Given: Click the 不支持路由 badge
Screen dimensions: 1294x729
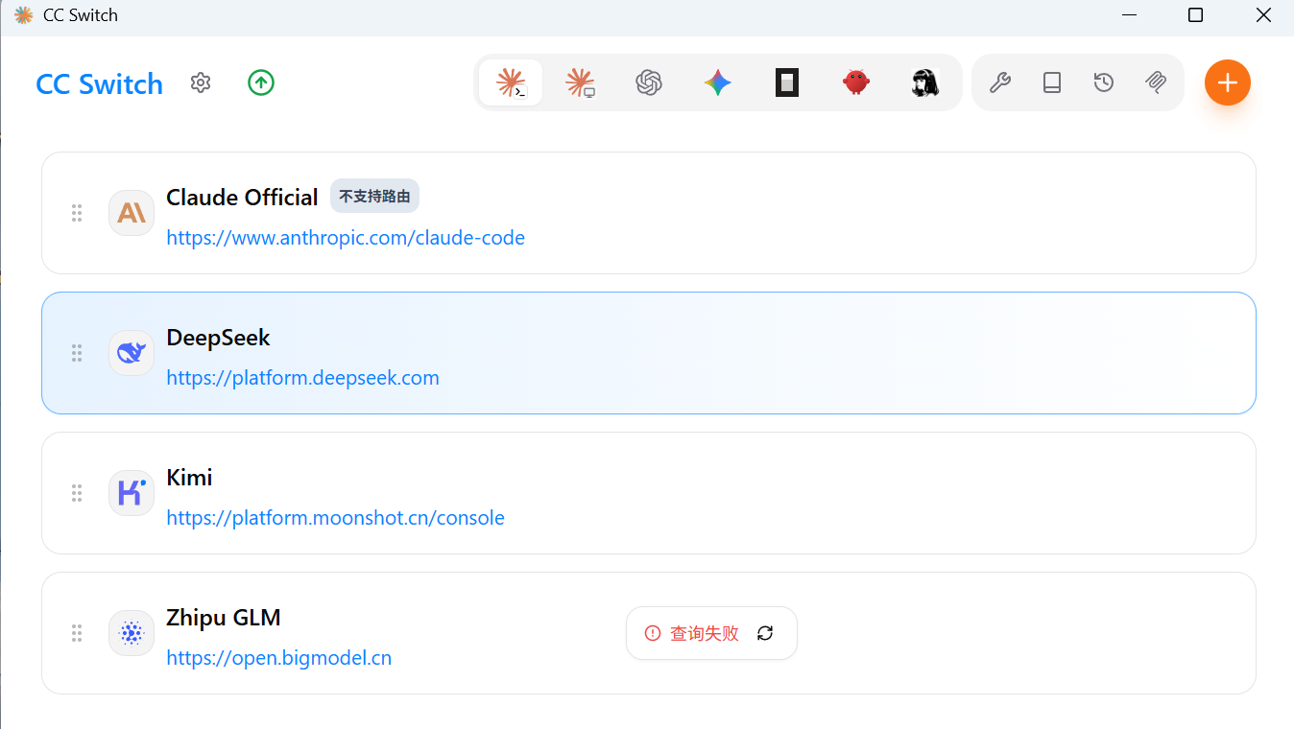Looking at the screenshot, I should [374, 197].
